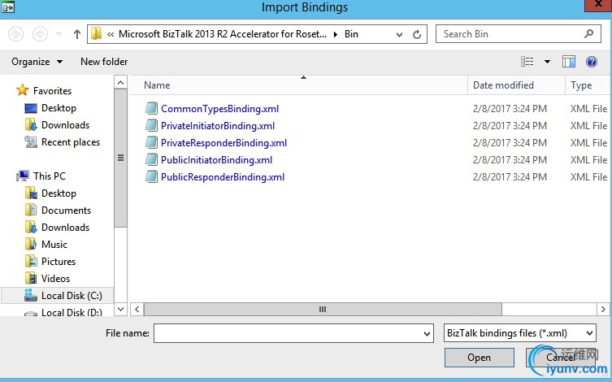The image size is (612, 382).
Task: Click the Local Disk (C:) drive icon
Action: coord(31,295)
